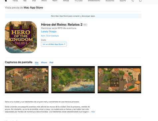The image size is (158, 121).
Task: Click the Hermosa serie RPG de aventura subtitle
Action: [x=59, y=28]
